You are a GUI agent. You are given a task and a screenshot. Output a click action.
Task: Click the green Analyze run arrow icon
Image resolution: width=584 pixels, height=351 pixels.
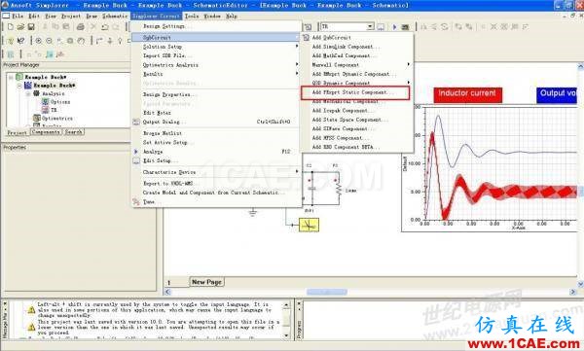[x=394, y=27]
